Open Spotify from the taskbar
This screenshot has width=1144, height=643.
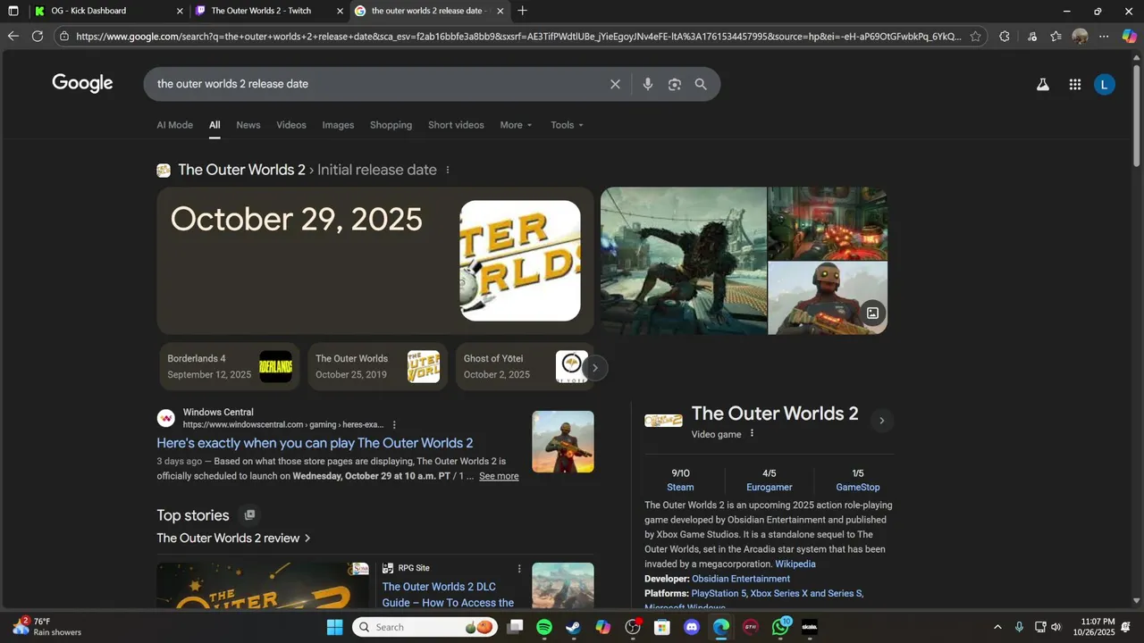coord(544,627)
